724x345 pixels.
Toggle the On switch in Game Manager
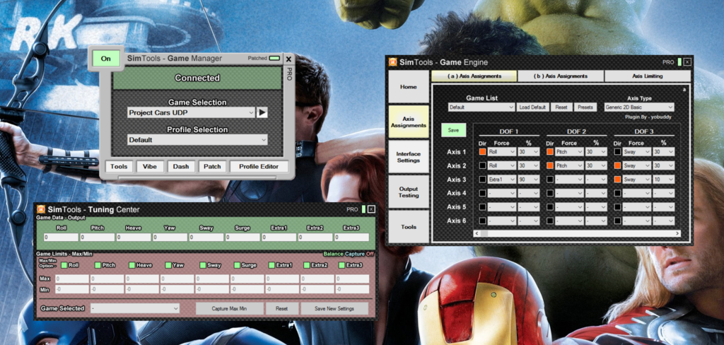106,59
